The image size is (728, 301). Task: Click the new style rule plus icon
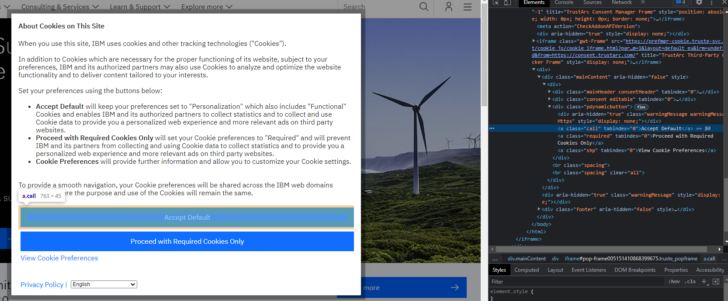(704, 282)
